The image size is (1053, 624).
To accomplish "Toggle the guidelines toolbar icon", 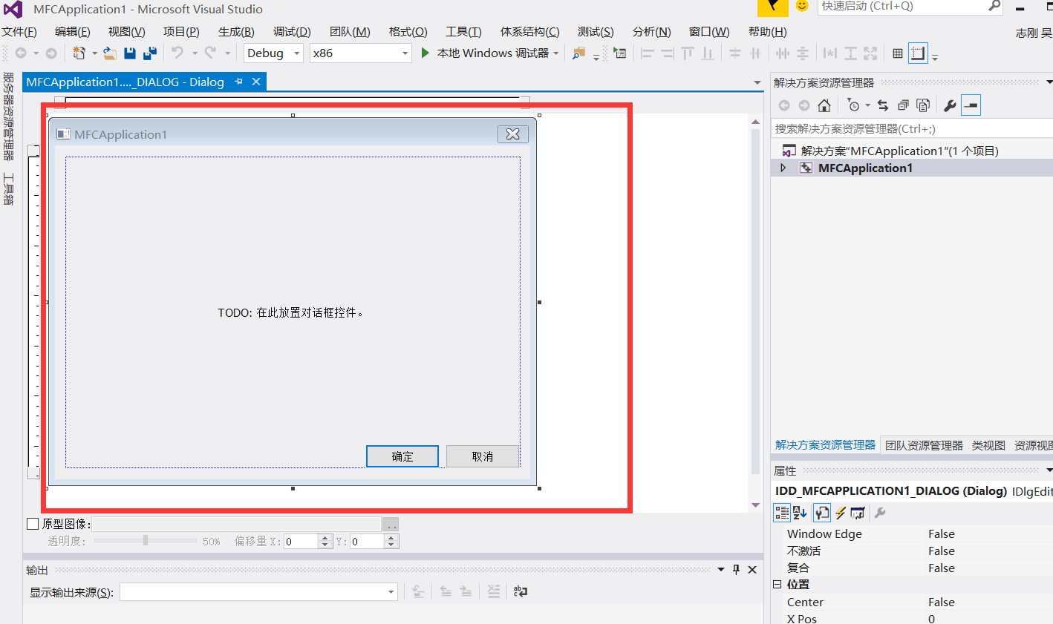I will tap(919, 53).
